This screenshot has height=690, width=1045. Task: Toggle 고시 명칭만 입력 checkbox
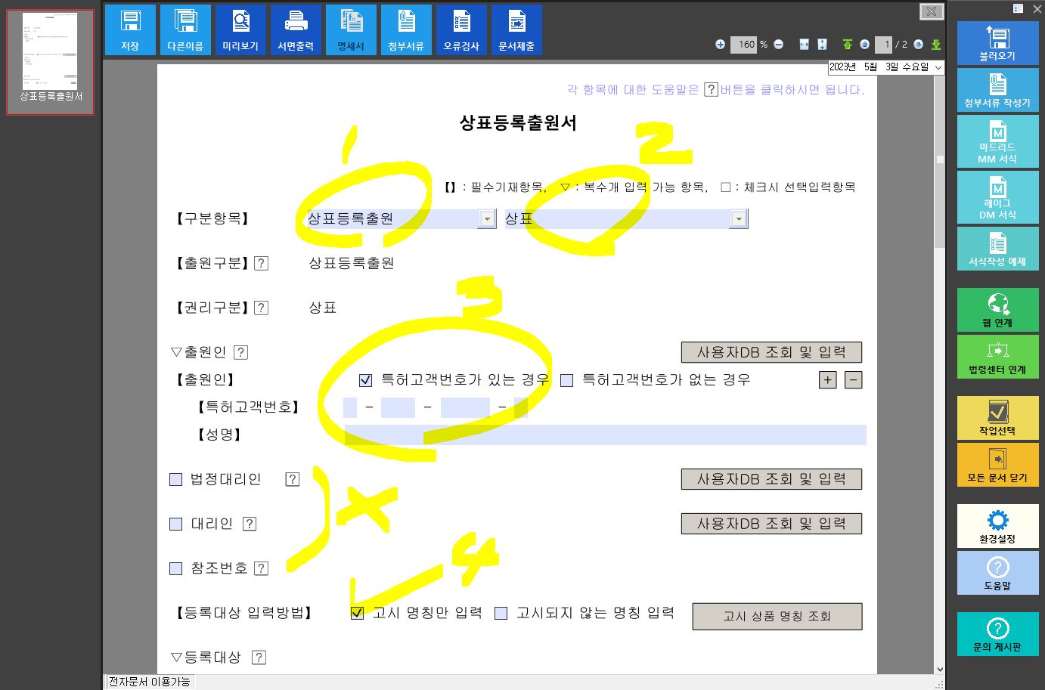point(357,613)
